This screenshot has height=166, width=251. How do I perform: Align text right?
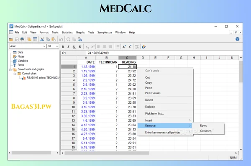pyautogui.click(x=110, y=47)
